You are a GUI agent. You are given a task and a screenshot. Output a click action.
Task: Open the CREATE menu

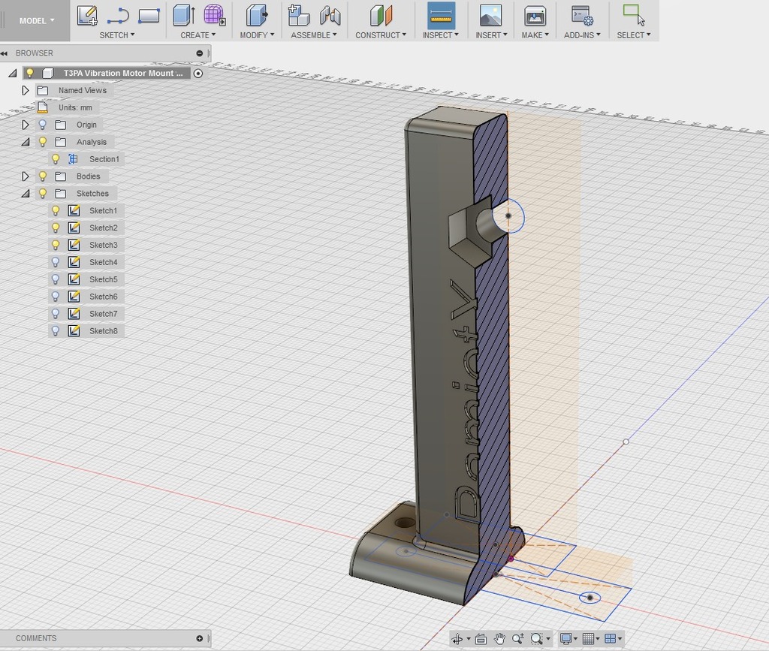[198, 35]
